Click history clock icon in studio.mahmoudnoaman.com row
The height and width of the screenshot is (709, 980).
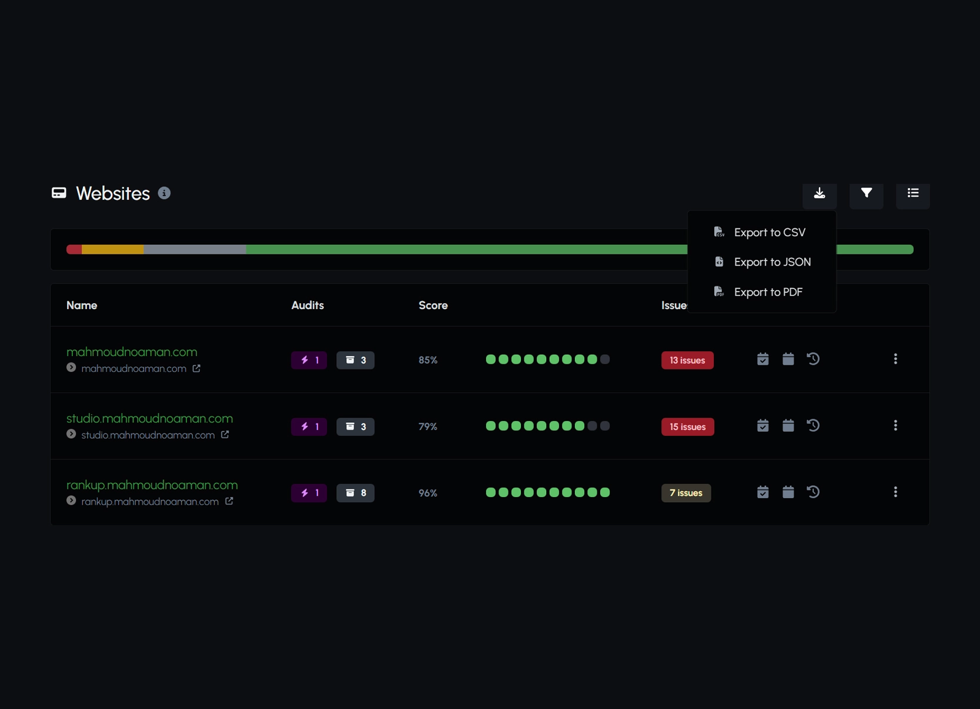(x=813, y=425)
